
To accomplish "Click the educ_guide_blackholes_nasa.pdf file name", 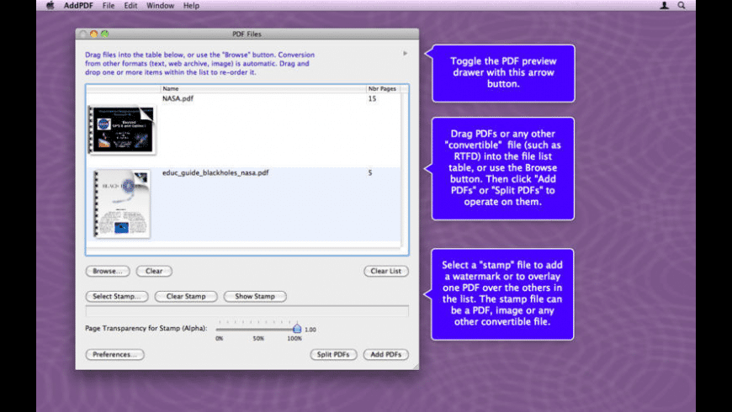I will pyautogui.click(x=215, y=172).
